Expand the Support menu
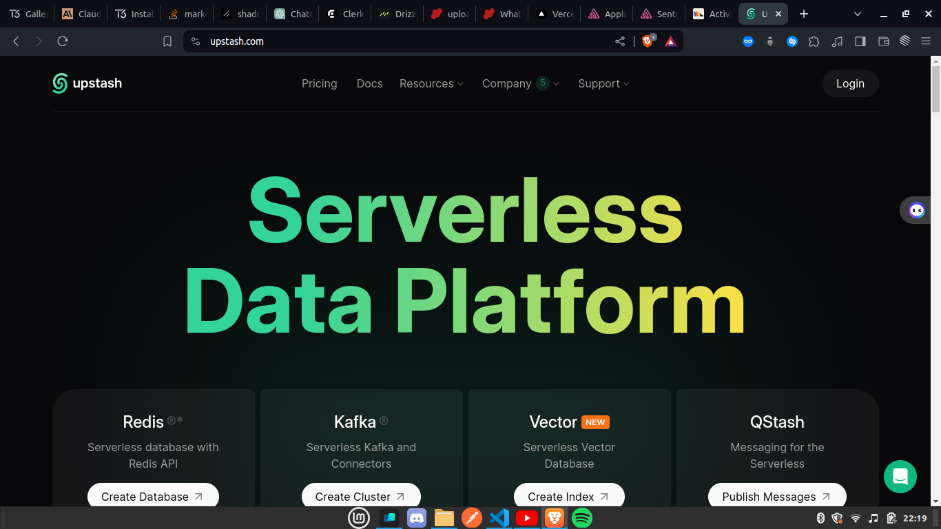 click(603, 83)
